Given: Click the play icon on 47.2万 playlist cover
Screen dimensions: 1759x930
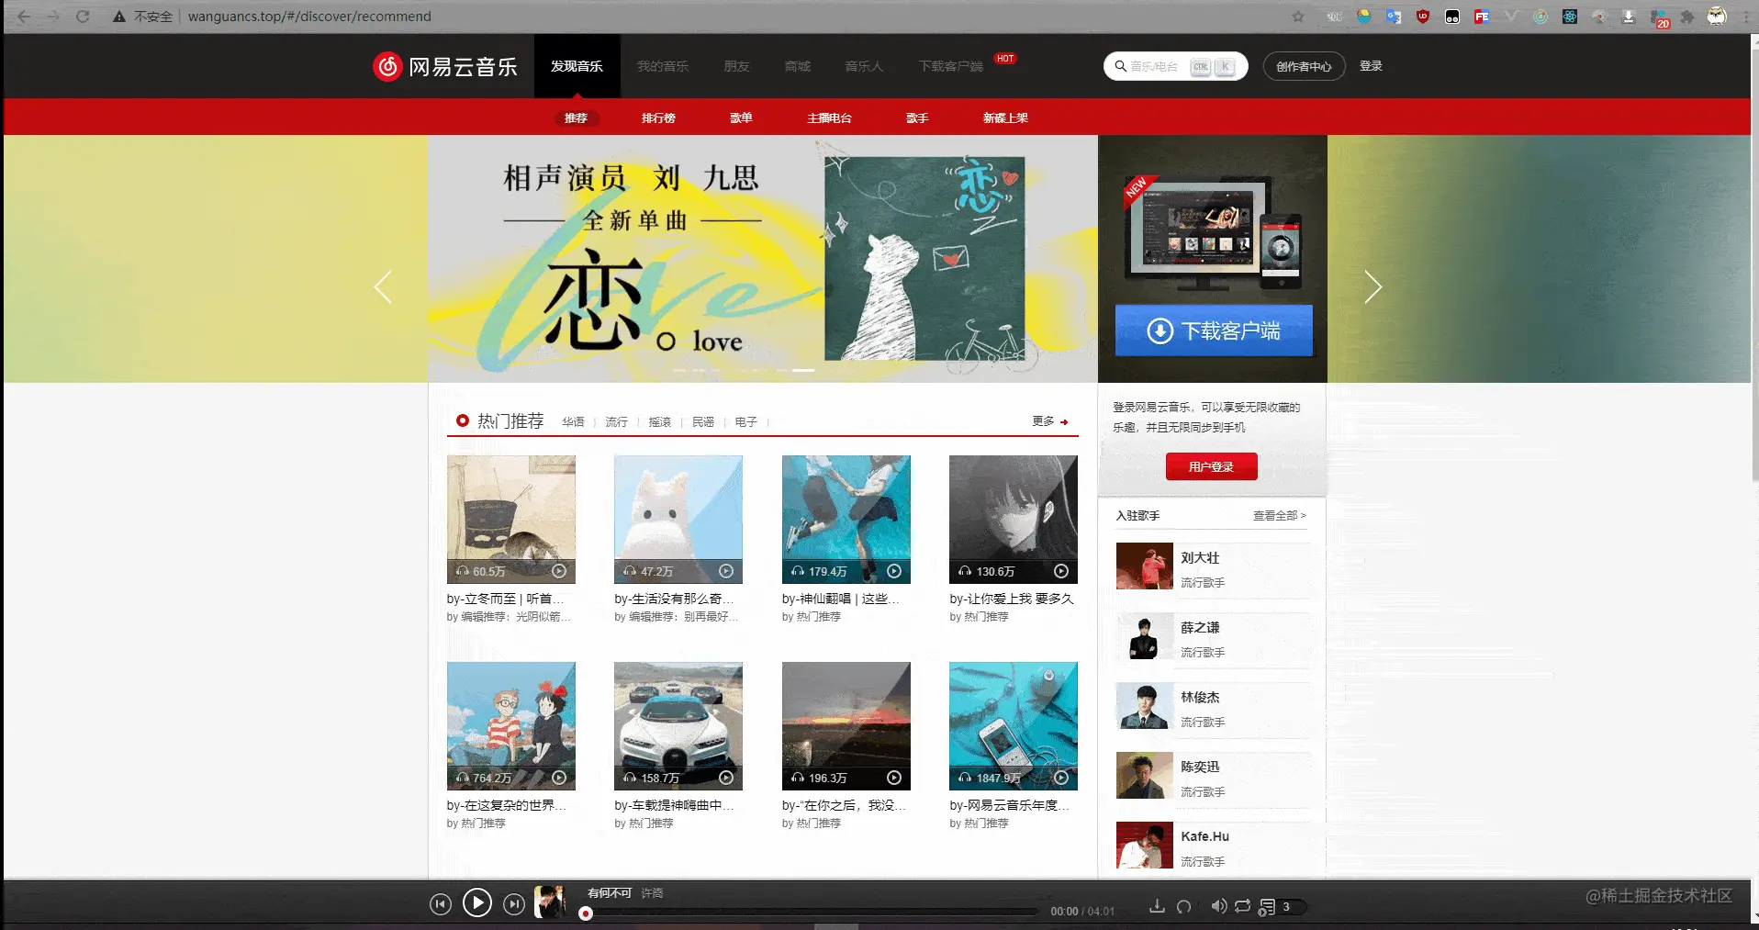Looking at the screenshot, I should pyautogui.click(x=726, y=571).
